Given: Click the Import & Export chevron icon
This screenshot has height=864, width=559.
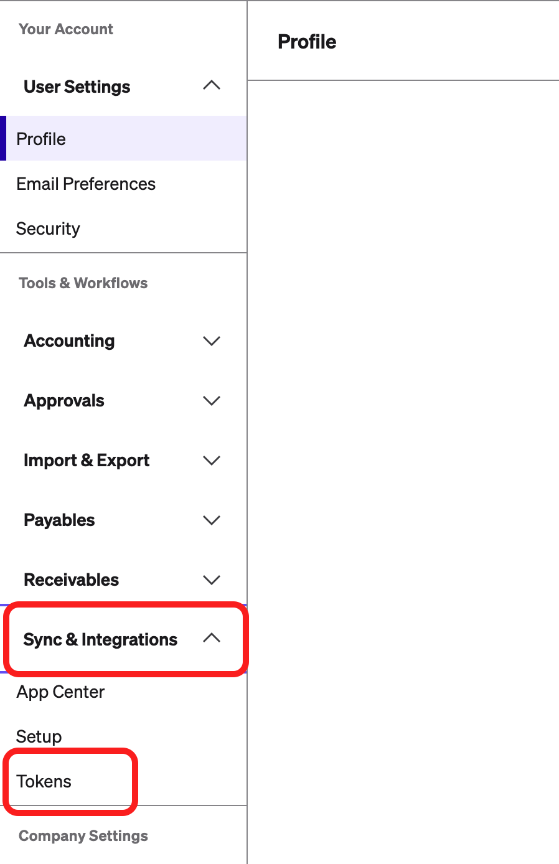Looking at the screenshot, I should 212,460.
